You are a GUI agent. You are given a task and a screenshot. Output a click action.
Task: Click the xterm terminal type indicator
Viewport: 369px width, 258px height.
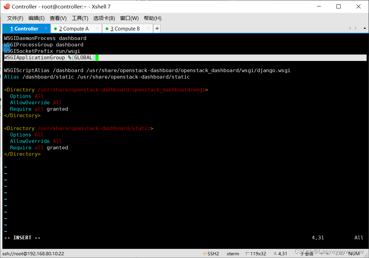pos(233,253)
